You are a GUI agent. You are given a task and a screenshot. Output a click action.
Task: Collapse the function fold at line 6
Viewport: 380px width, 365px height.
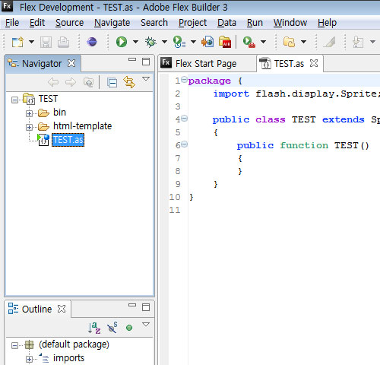pyautogui.click(x=185, y=144)
